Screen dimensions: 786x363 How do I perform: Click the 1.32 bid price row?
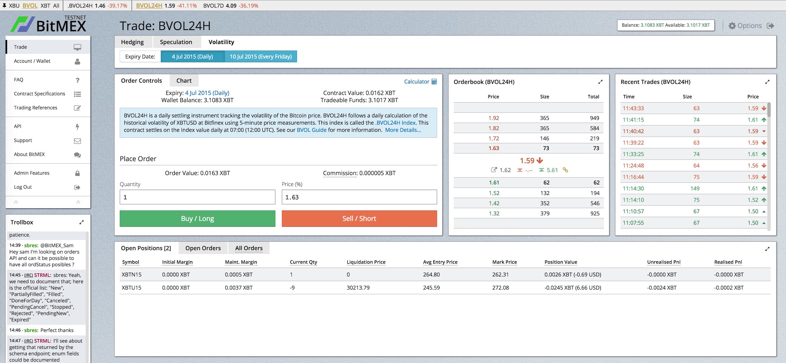[x=528, y=213]
